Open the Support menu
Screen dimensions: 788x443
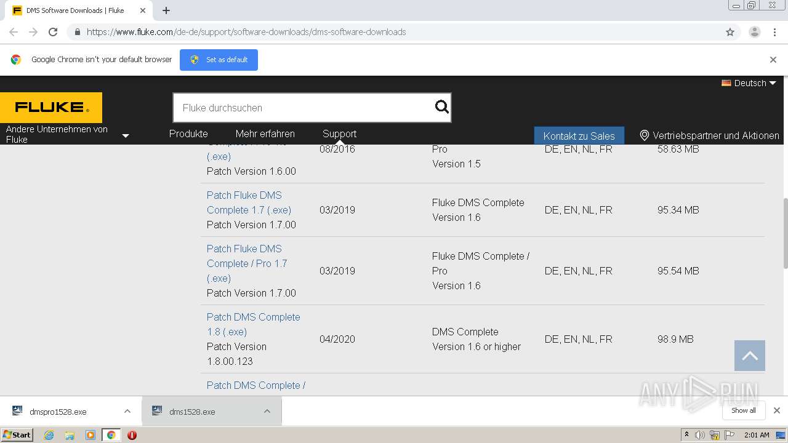click(339, 134)
